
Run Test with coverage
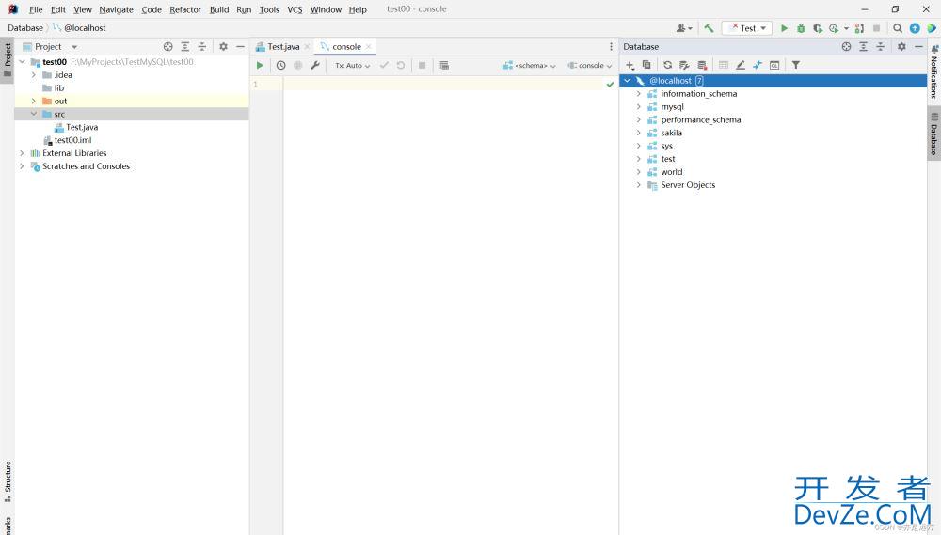818,28
